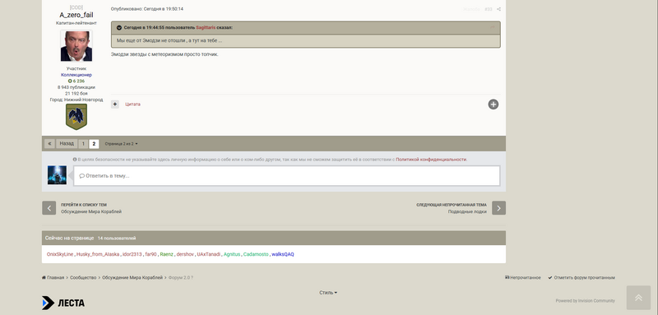Jump to original quoted post via arrow icon
The height and width of the screenshot is (315, 658).
[492, 28]
